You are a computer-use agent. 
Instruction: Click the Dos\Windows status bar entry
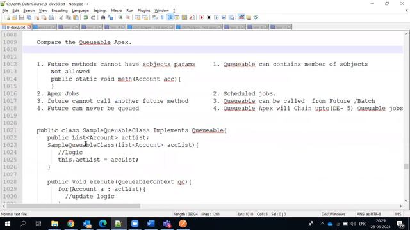pos(333,214)
